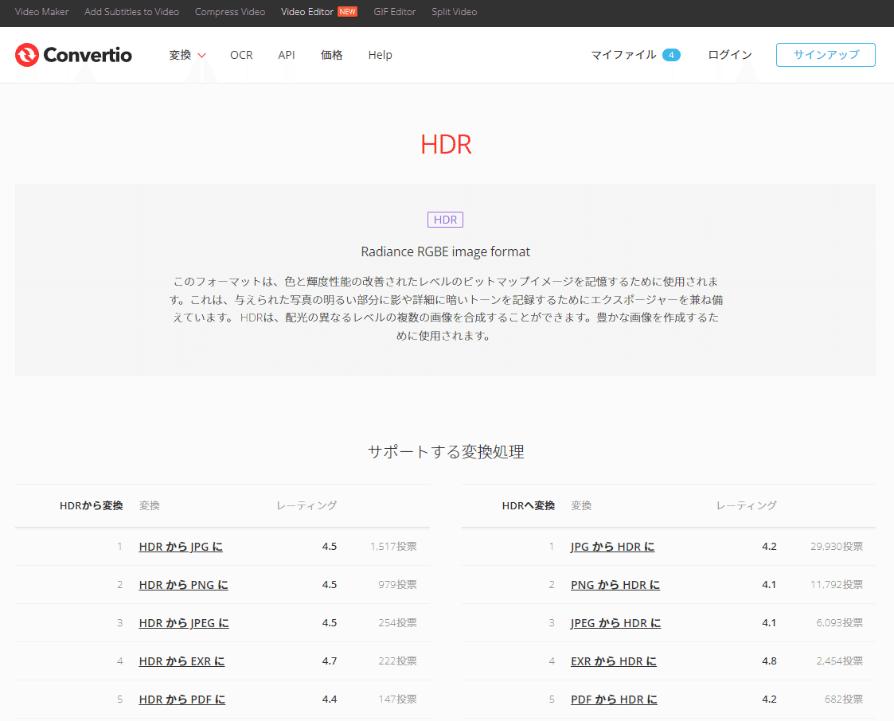Click the HDRへ変換 table header
The image size is (894, 721).
(x=528, y=505)
